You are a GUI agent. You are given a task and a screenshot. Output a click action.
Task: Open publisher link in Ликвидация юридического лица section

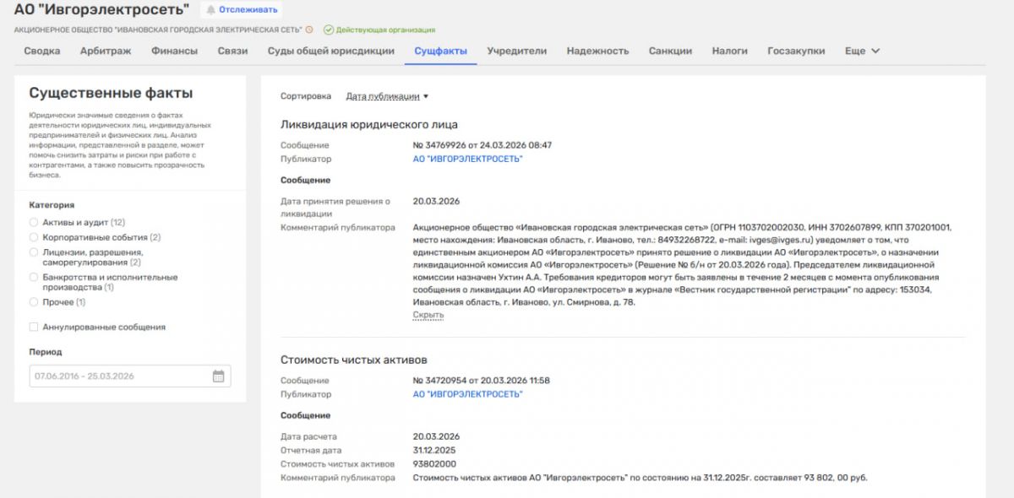(467, 159)
